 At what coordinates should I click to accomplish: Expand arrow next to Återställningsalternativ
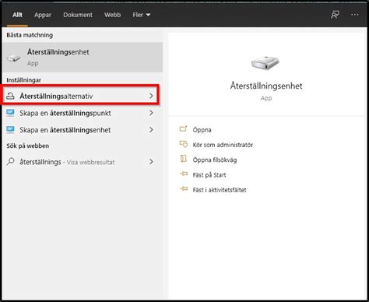[x=151, y=96]
